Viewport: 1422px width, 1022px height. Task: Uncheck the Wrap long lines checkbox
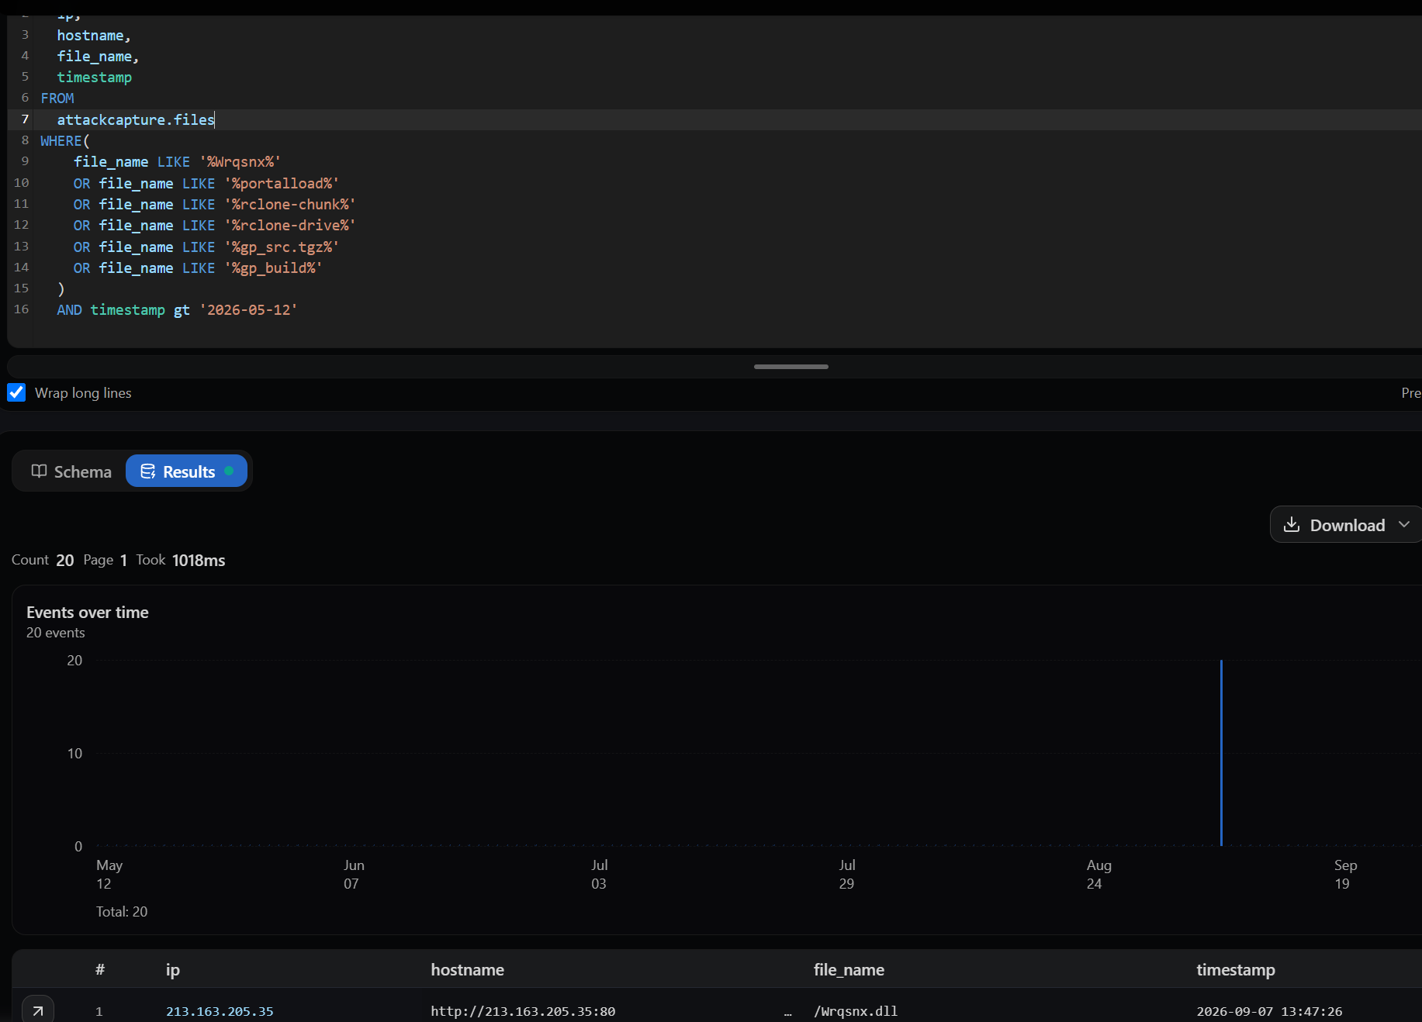16,392
